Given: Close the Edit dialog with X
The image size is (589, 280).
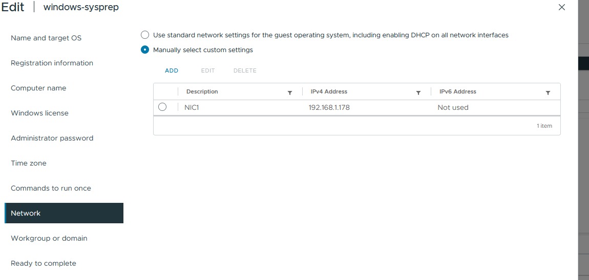Looking at the screenshot, I should coord(561,7).
